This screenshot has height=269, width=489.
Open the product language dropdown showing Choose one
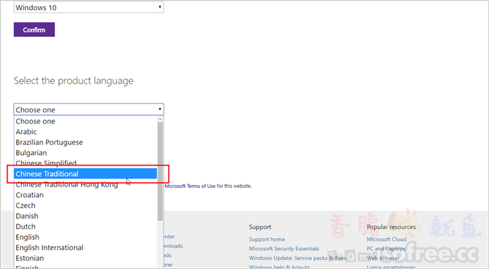(x=89, y=110)
